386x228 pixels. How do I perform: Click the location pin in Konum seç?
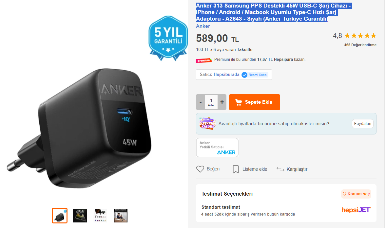(x=344, y=194)
